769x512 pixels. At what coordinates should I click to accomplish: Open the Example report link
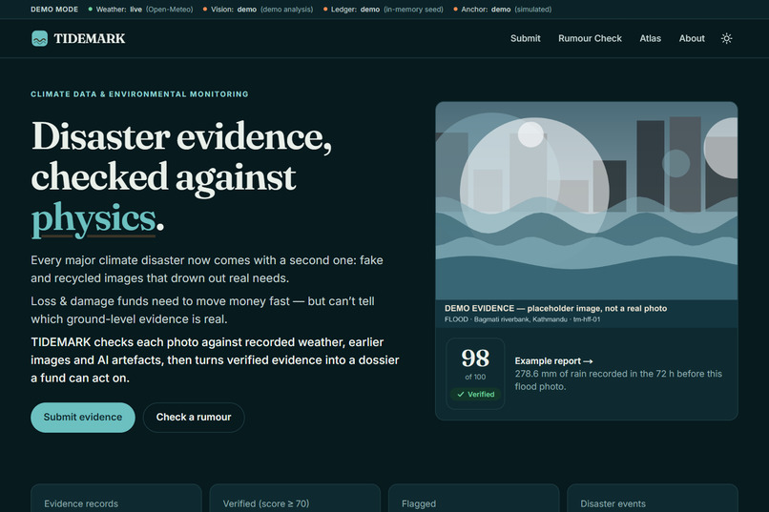(x=553, y=361)
